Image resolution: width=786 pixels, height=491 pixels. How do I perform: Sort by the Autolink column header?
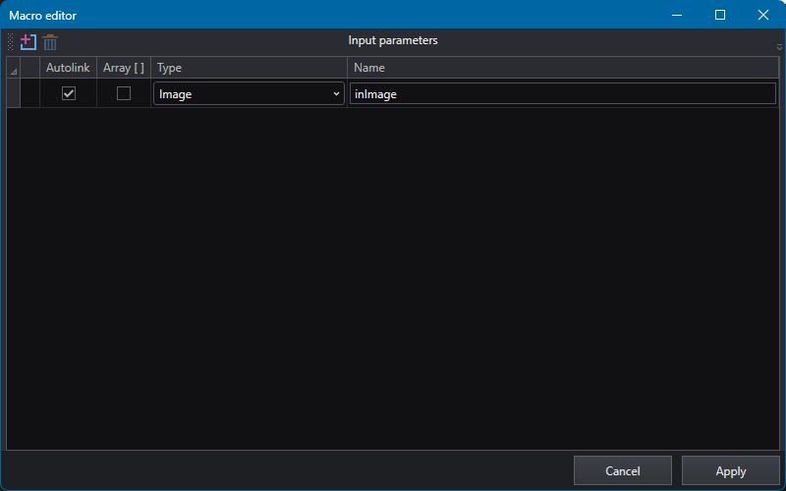pyautogui.click(x=68, y=68)
